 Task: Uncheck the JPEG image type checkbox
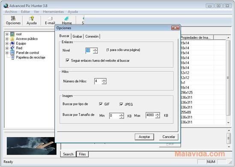121,104
